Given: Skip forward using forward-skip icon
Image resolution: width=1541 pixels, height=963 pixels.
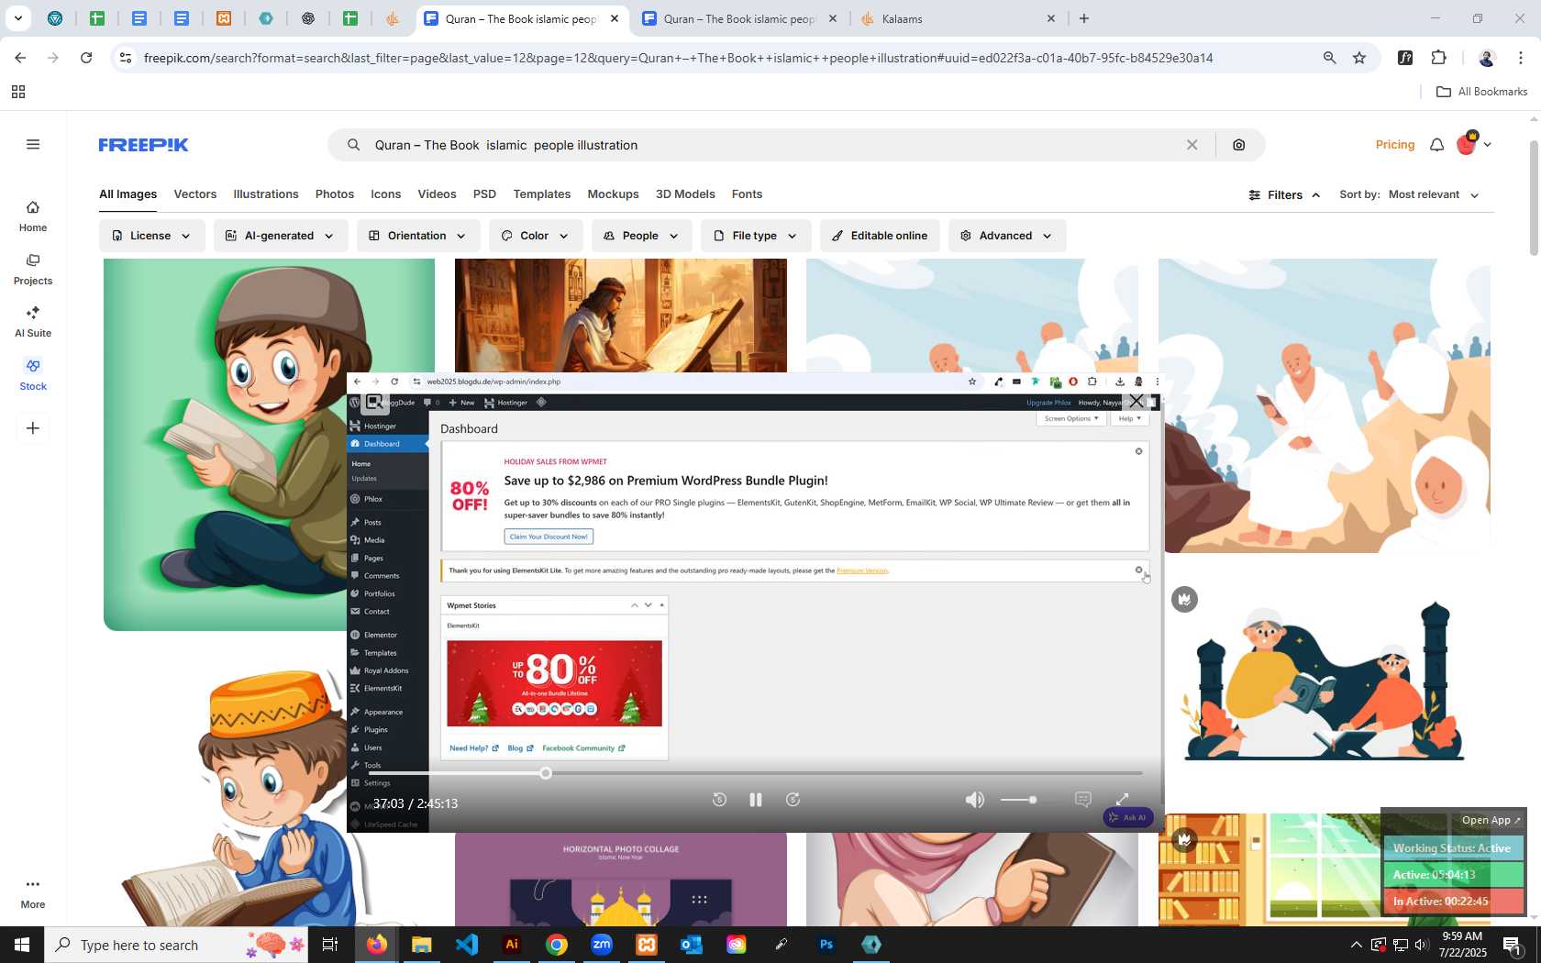Looking at the screenshot, I should 793,800.
